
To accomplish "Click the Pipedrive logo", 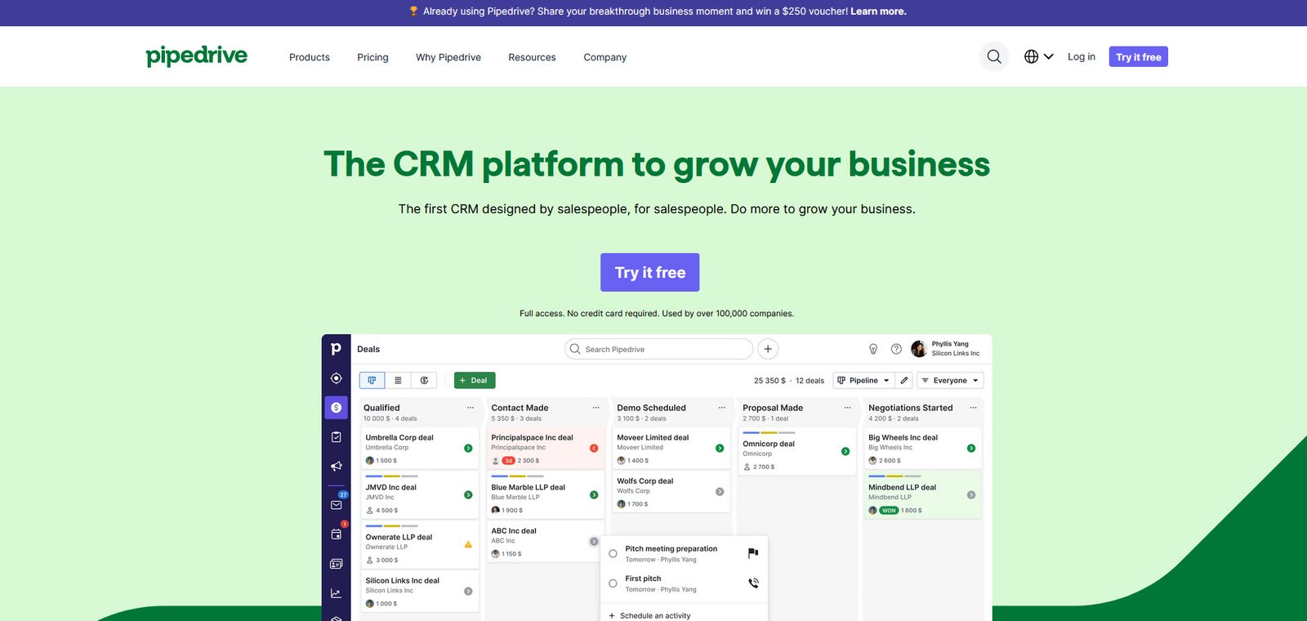I will tap(197, 56).
